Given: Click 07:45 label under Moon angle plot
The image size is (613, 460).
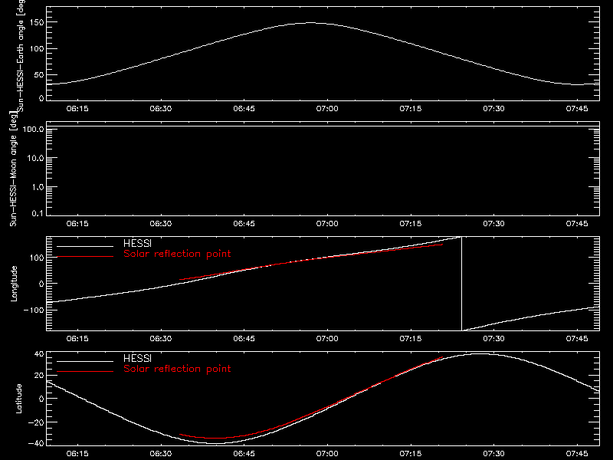Looking at the screenshot, I should click(x=577, y=223).
